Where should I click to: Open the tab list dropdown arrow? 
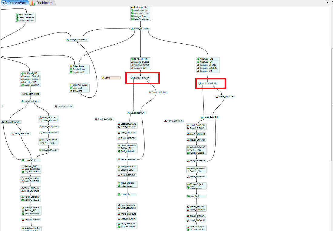pyautogui.click(x=328, y=2)
